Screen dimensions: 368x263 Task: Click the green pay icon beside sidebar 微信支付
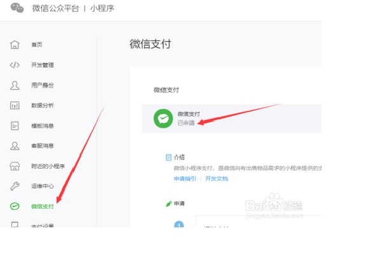(15, 206)
